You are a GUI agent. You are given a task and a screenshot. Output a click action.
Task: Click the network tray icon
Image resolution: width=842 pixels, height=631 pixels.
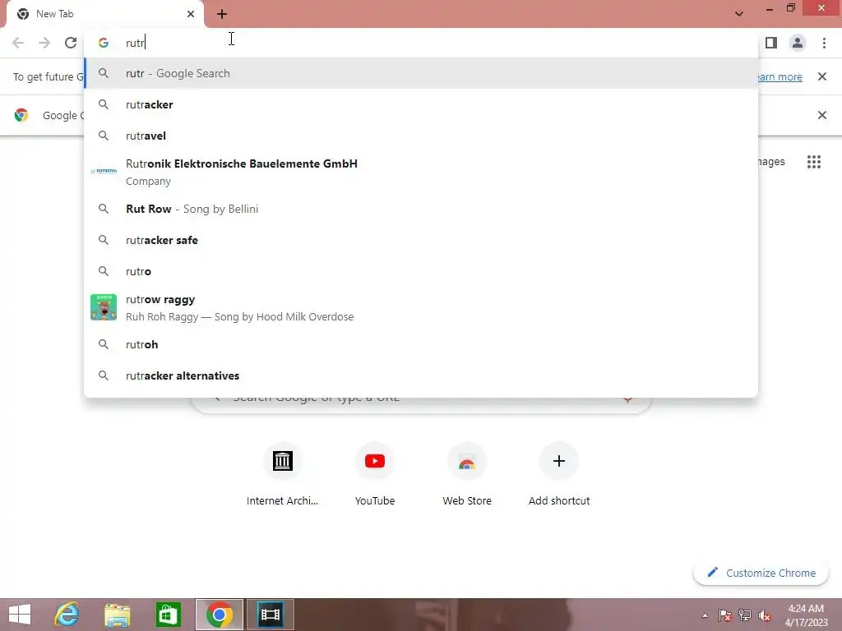pyautogui.click(x=745, y=615)
